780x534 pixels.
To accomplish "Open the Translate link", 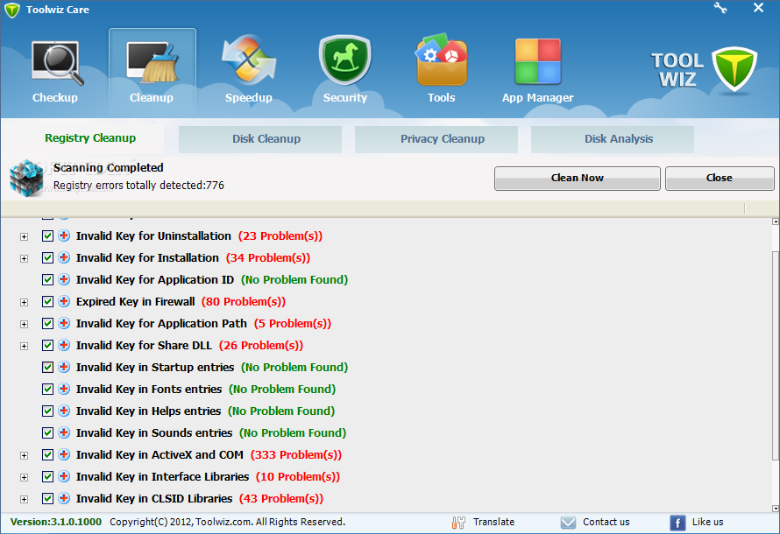I will pos(493,522).
